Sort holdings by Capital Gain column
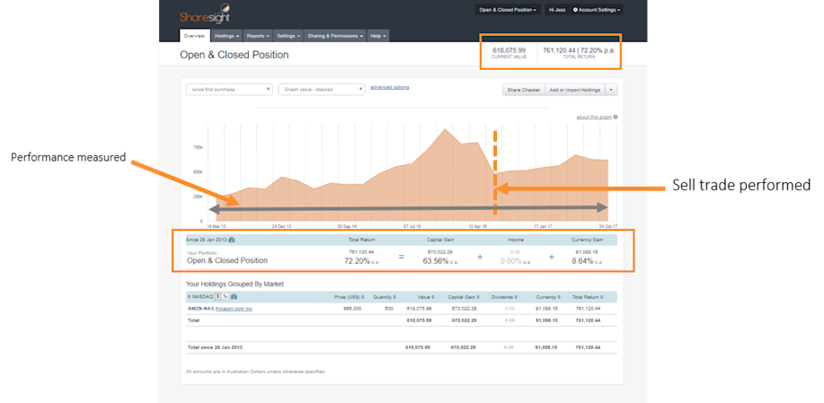Image resolution: width=824 pixels, height=403 pixels. 464,297
